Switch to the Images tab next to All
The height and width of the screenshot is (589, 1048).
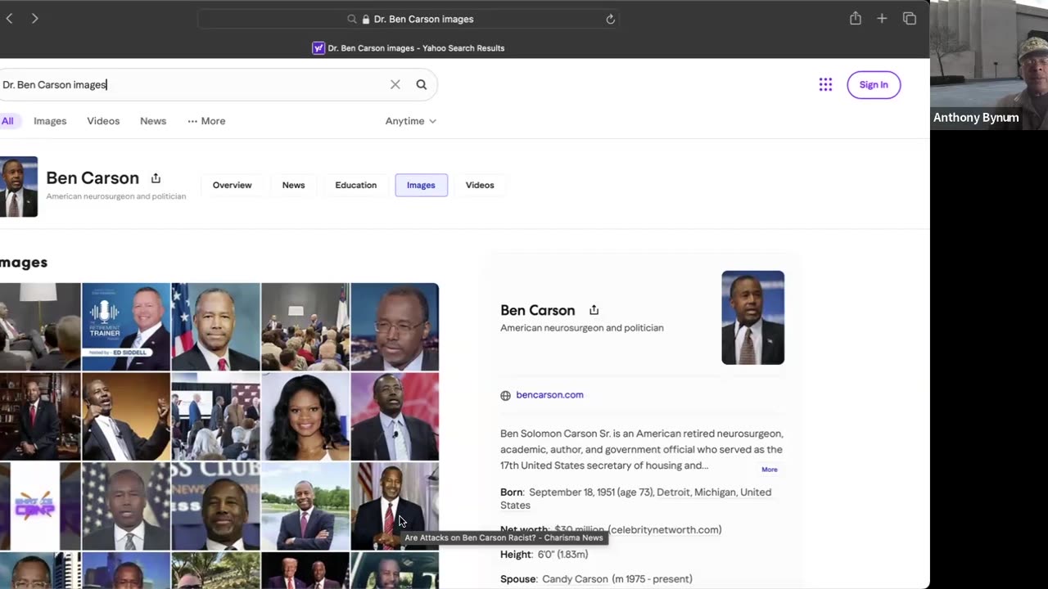(50, 121)
